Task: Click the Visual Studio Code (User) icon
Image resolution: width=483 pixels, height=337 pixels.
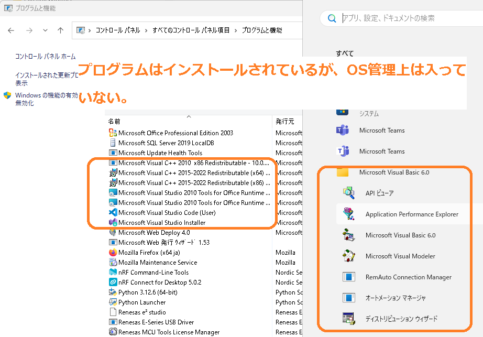Action: [x=113, y=213]
